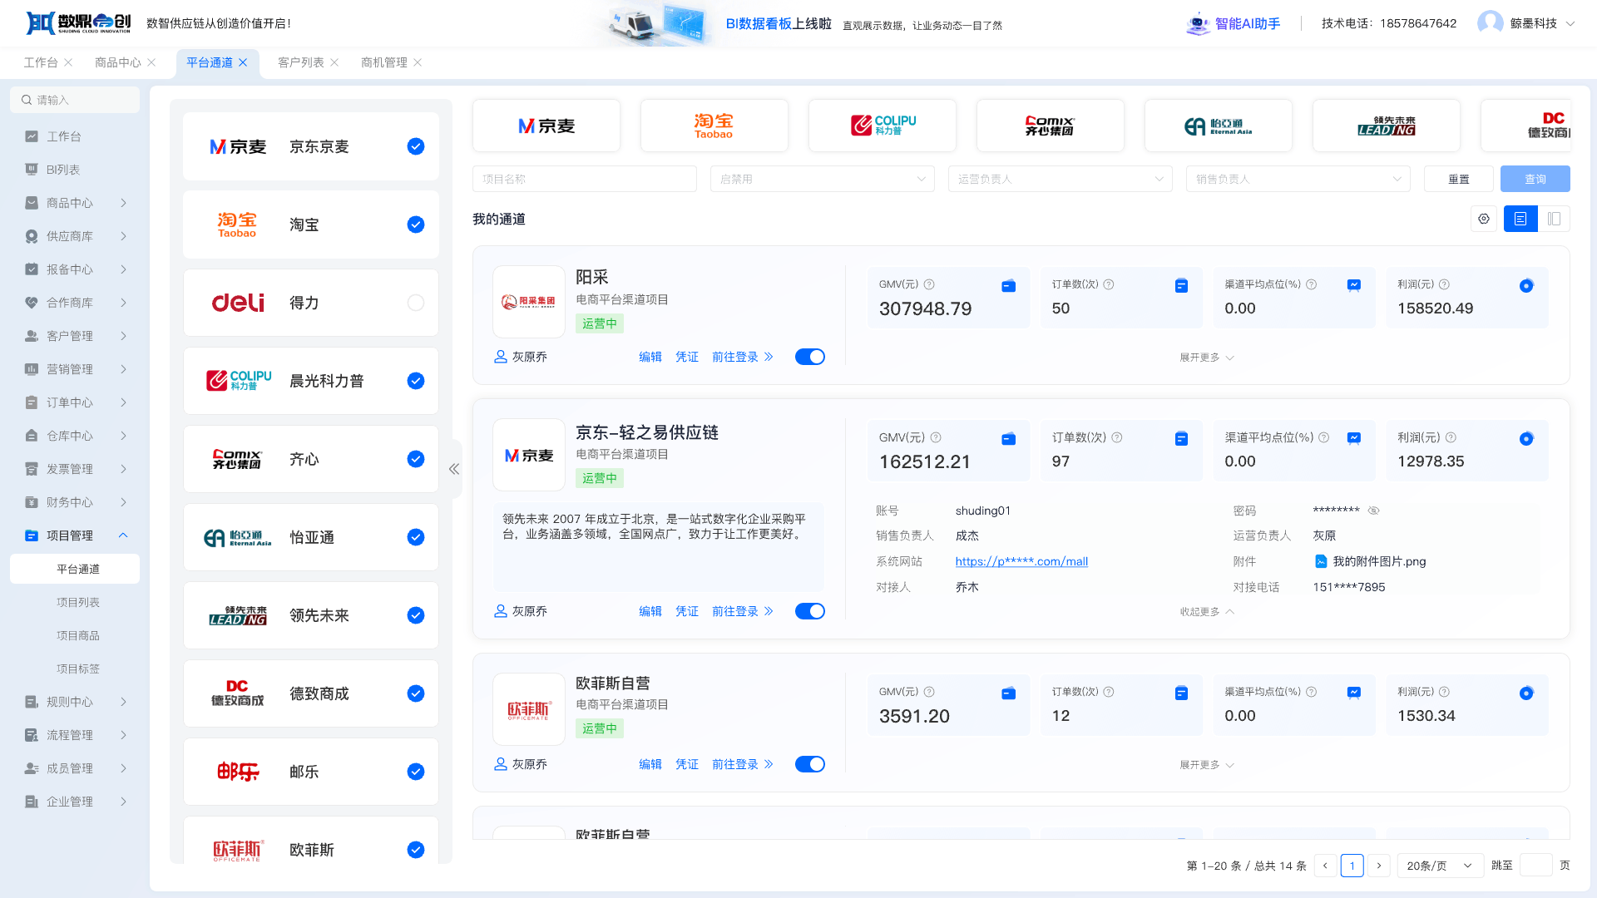Click the user avatar for 鲸墨科技
Screen dimensions: 1597x898
1490,23
